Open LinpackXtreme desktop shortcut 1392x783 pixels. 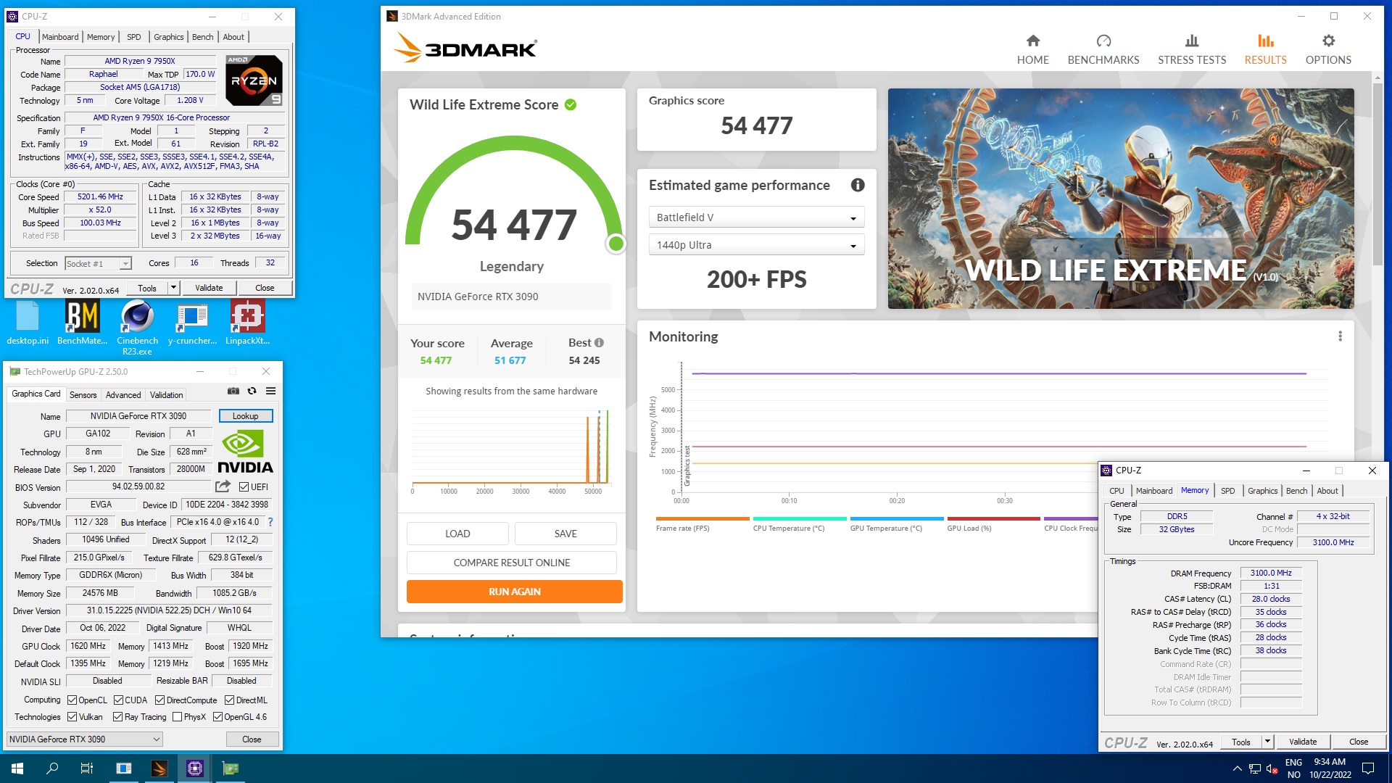coord(247,324)
